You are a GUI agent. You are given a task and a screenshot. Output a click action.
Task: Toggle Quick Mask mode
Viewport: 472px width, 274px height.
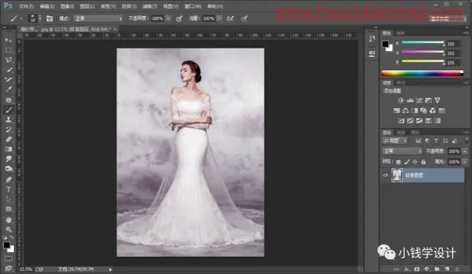(x=9, y=259)
